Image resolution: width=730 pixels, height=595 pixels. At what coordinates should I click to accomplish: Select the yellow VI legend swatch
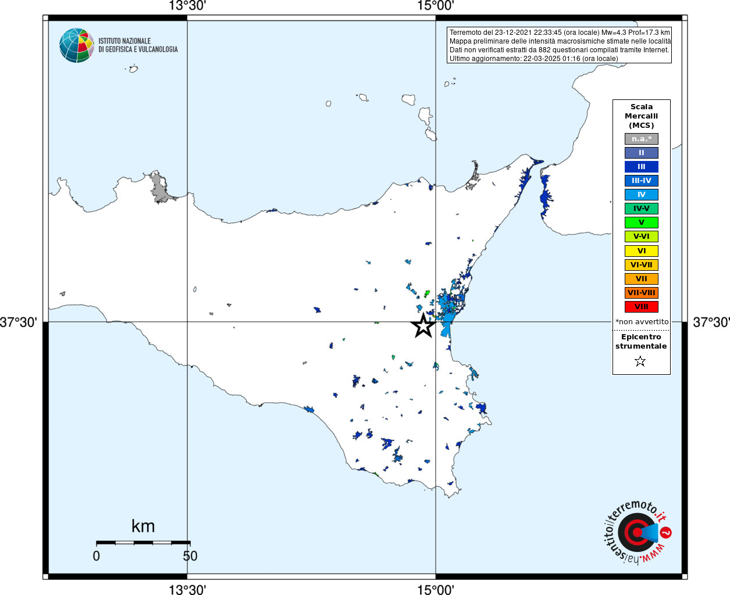click(642, 251)
